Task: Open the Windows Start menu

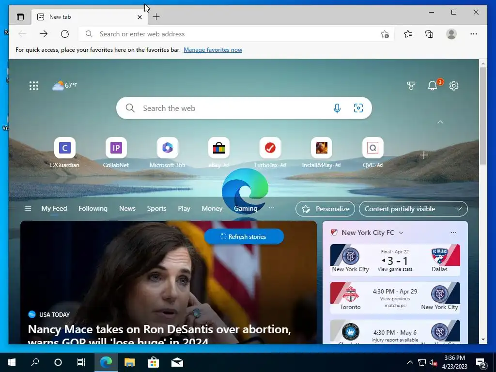Action: coord(12,362)
